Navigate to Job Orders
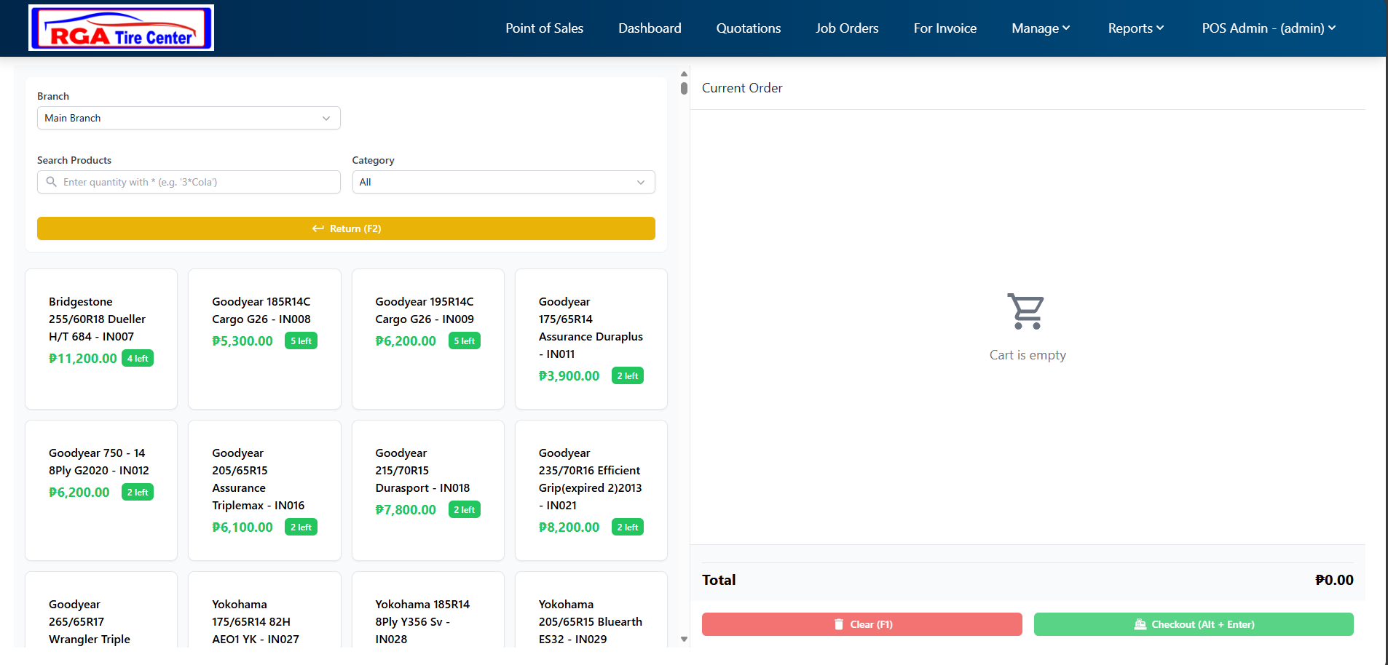This screenshot has height=665, width=1388. point(847,28)
